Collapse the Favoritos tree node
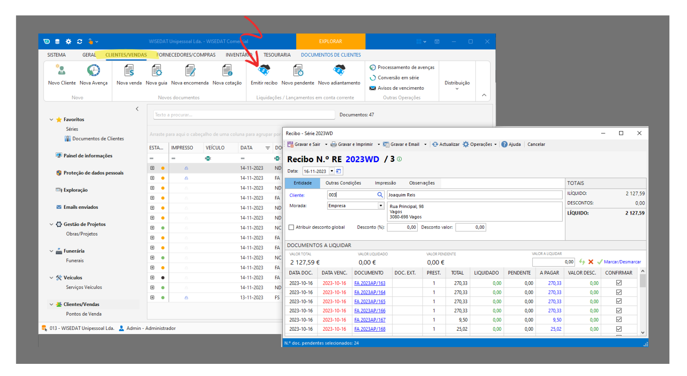 click(52, 120)
